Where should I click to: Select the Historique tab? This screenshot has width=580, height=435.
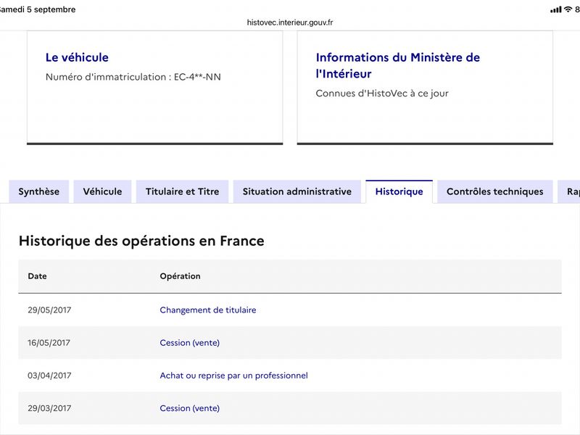coord(399,191)
